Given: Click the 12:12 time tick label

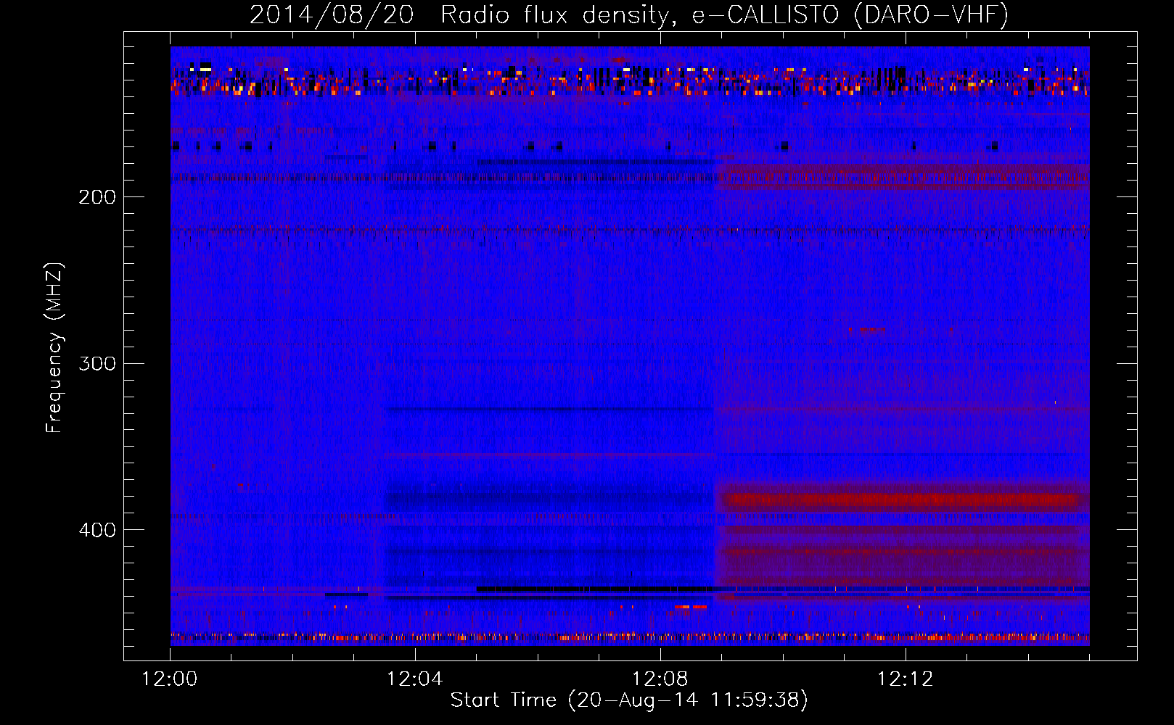Looking at the screenshot, I should coord(906,679).
